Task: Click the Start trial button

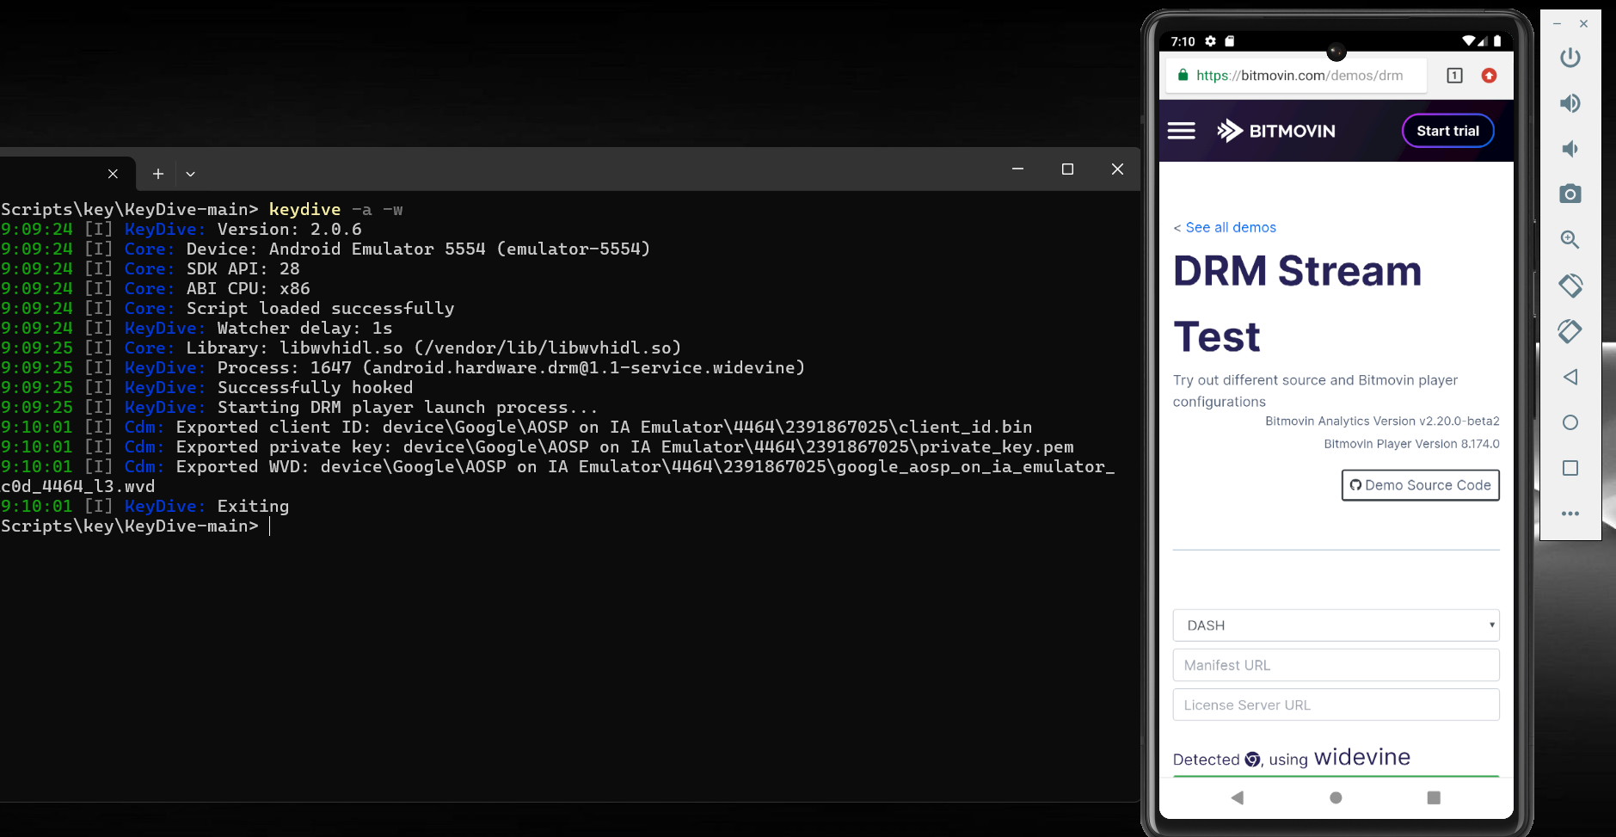Action: (x=1448, y=131)
